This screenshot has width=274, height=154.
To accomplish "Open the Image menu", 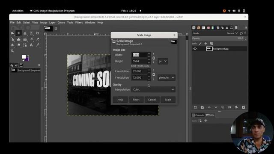I will 44,23.
